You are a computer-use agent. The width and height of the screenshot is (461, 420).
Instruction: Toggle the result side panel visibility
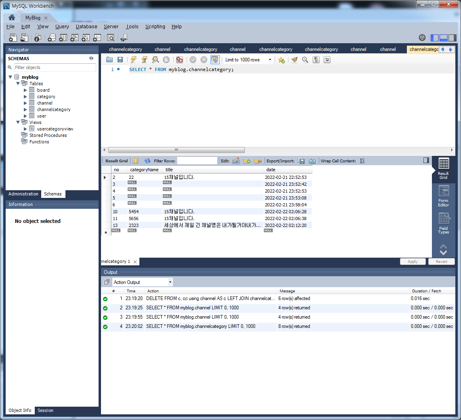pyautogui.click(x=426, y=160)
